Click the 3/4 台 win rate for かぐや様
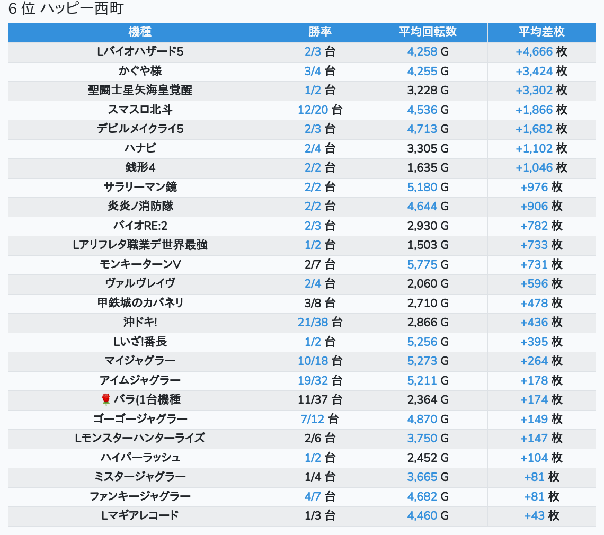 (319, 71)
